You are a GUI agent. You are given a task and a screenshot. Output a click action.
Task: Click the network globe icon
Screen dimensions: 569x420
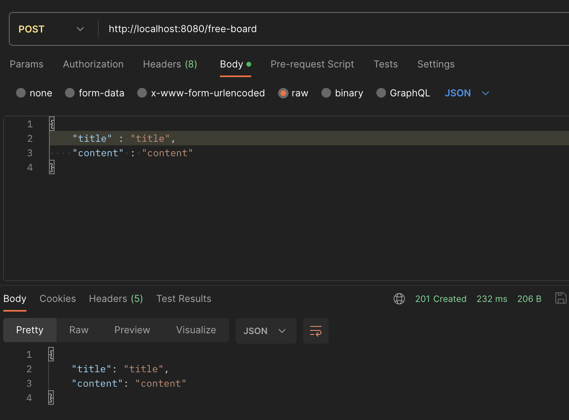point(399,299)
